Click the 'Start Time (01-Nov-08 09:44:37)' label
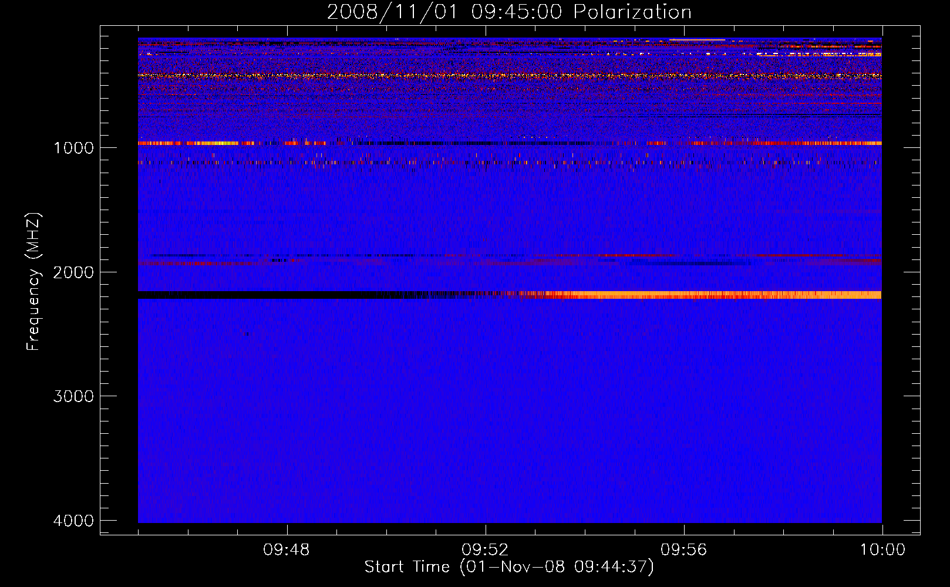 [x=509, y=567]
